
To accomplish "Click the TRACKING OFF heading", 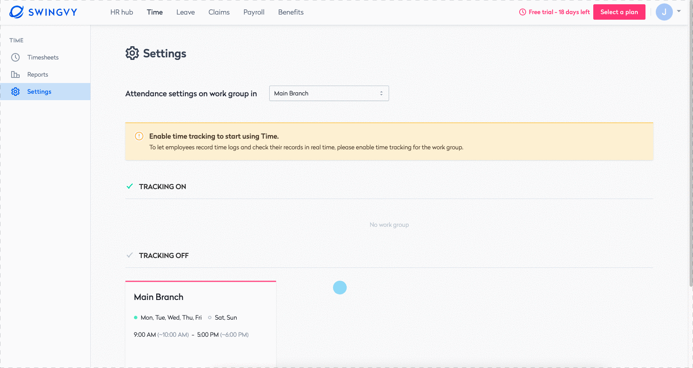I will click(x=164, y=255).
